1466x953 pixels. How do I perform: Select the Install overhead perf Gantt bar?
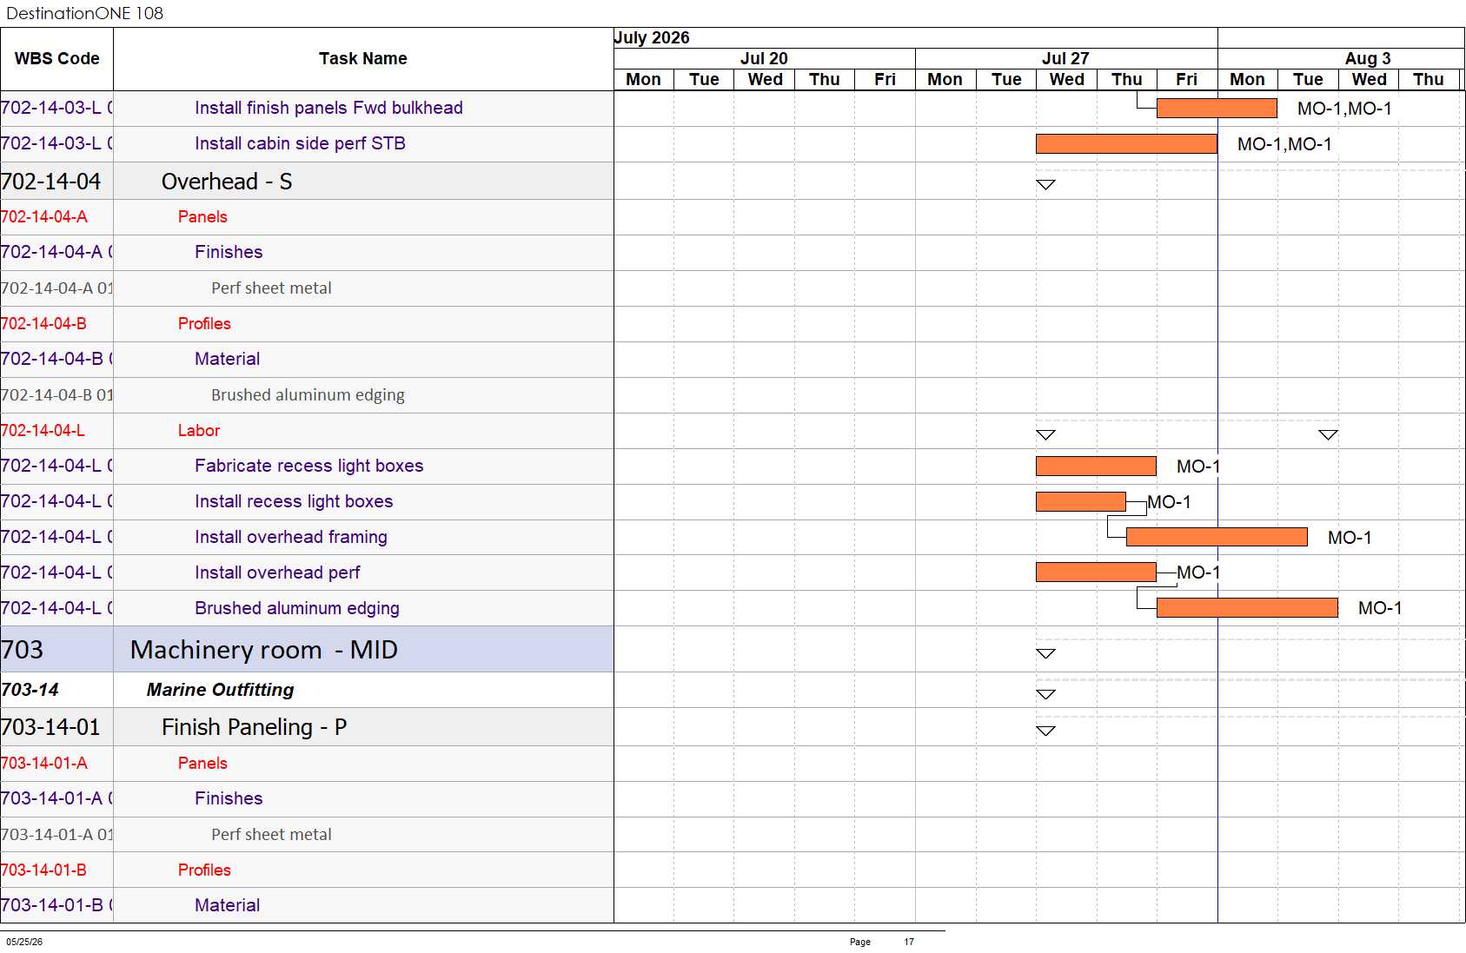point(1096,572)
